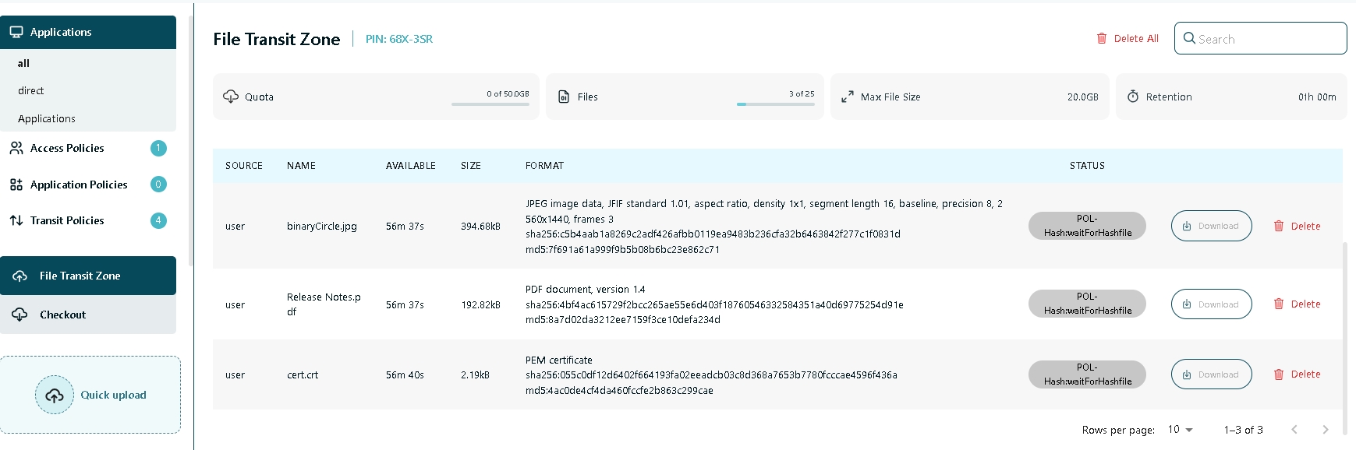Click the Quick upload cloud icon

click(55, 396)
